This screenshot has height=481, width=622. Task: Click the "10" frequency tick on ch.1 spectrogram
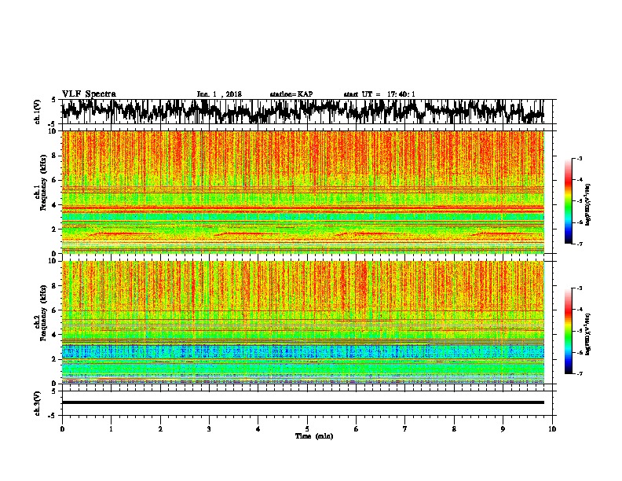(53, 131)
